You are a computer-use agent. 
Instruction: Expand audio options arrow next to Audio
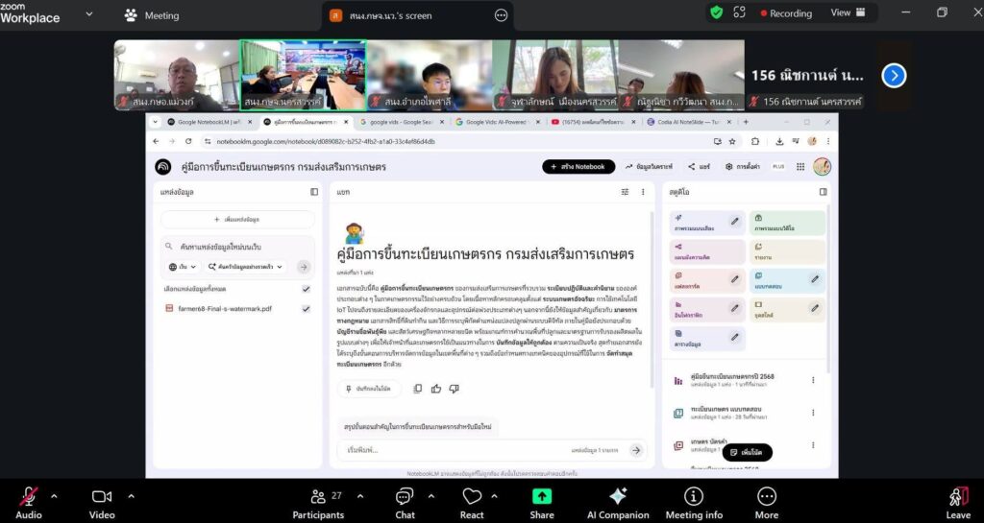(x=54, y=496)
